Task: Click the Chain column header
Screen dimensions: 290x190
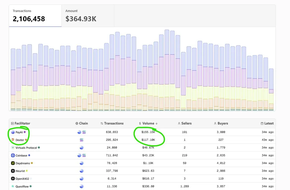Action: tap(82, 123)
